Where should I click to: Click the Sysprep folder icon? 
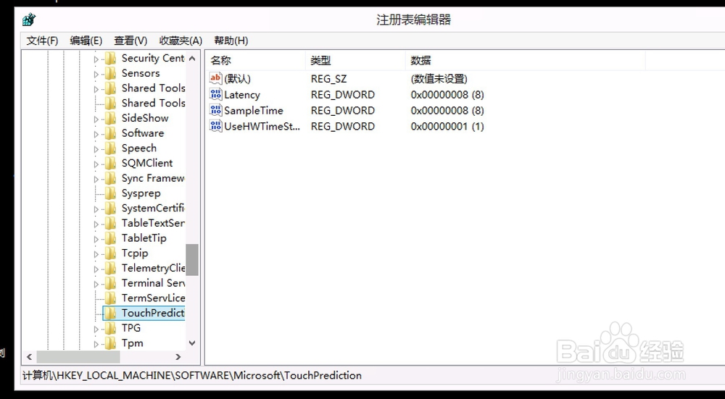pos(110,193)
